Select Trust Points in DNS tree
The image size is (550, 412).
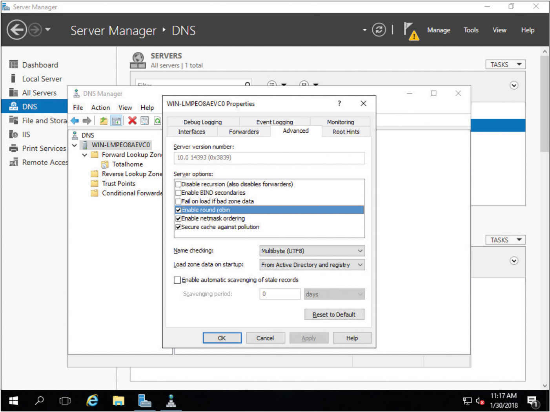(118, 184)
